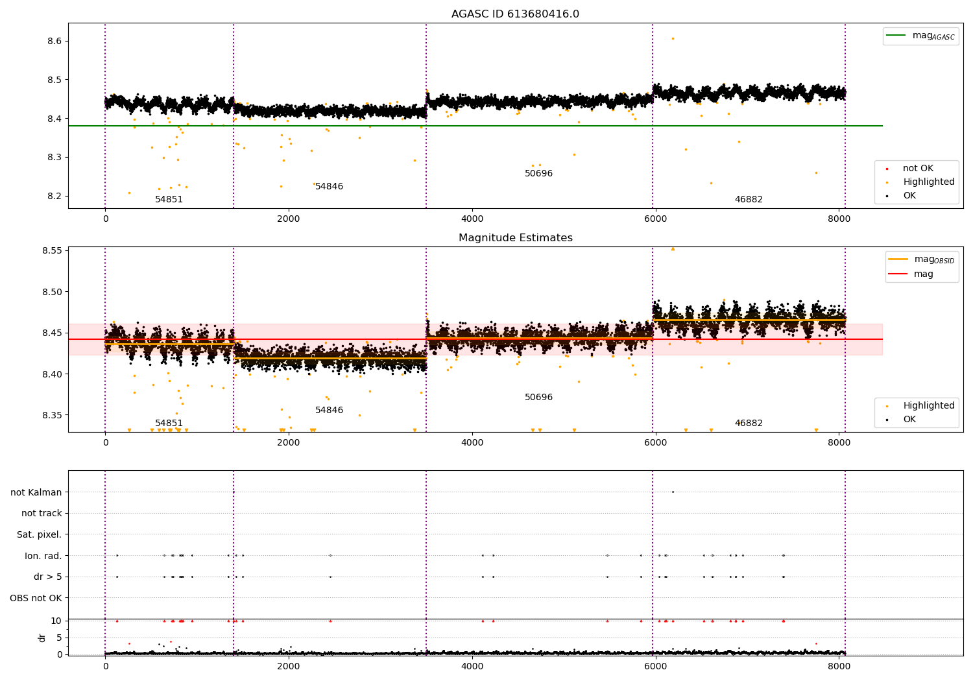Click the rotated 'dr' y-axis label
Viewport: 973px width, 681px height.
click(x=42, y=638)
